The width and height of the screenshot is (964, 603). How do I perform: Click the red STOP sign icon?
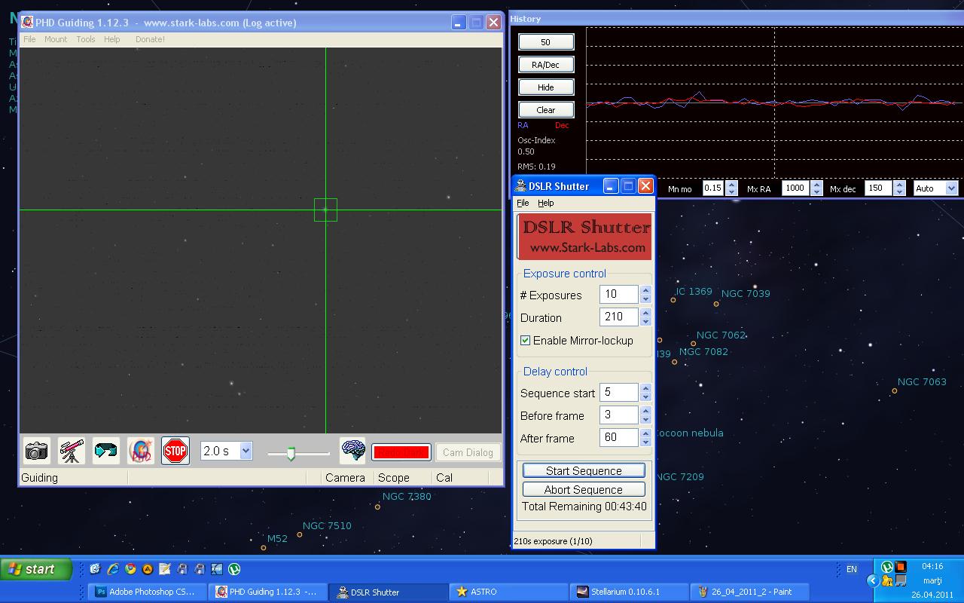tap(175, 451)
